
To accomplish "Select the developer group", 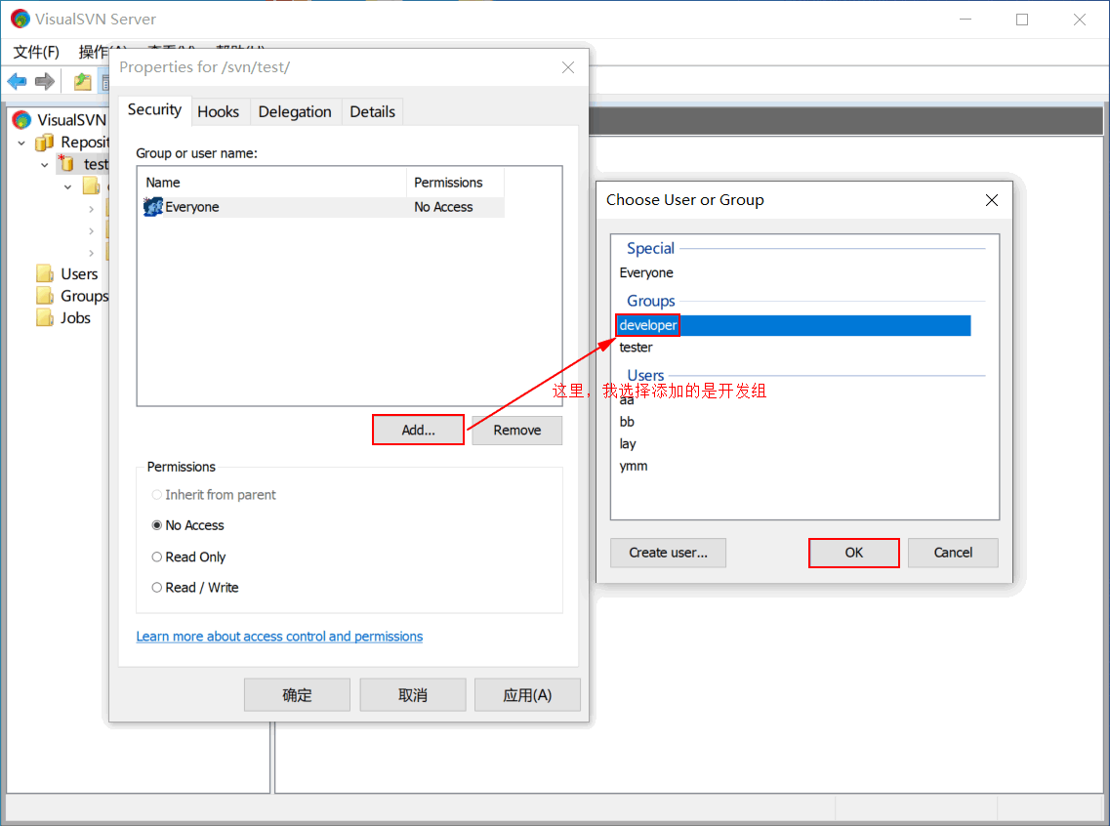I will tap(794, 325).
